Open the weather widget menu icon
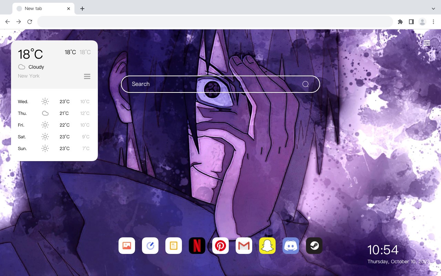This screenshot has height=276, width=441. pos(87,76)
